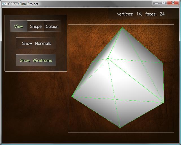The height and width of the screenshot is (145, 181).
Task: Toggle Show Normals on
Action: pyautogui.click(x=36, y=43)
